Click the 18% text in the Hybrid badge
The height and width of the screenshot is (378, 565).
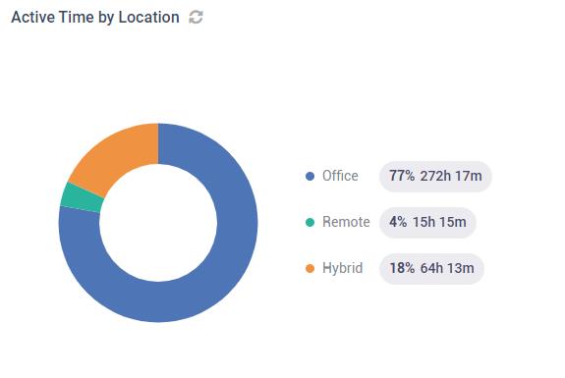402,268
